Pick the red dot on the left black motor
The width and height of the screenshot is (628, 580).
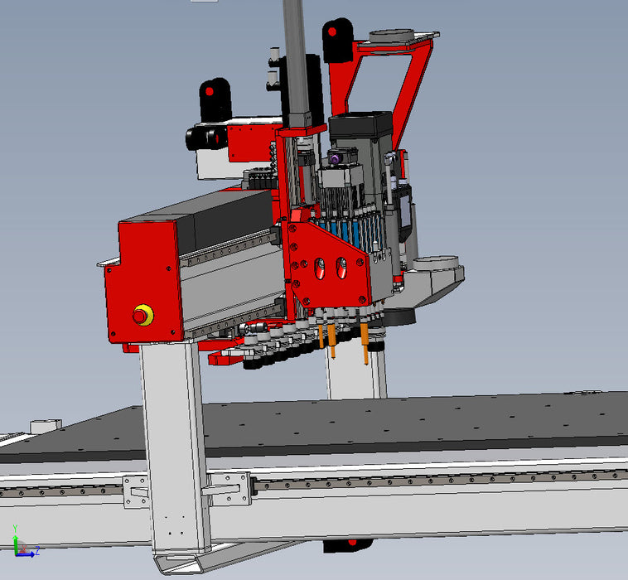[210, 90]
